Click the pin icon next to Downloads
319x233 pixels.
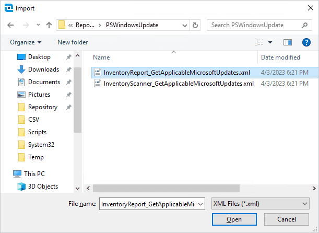click(x=69, y=69)
